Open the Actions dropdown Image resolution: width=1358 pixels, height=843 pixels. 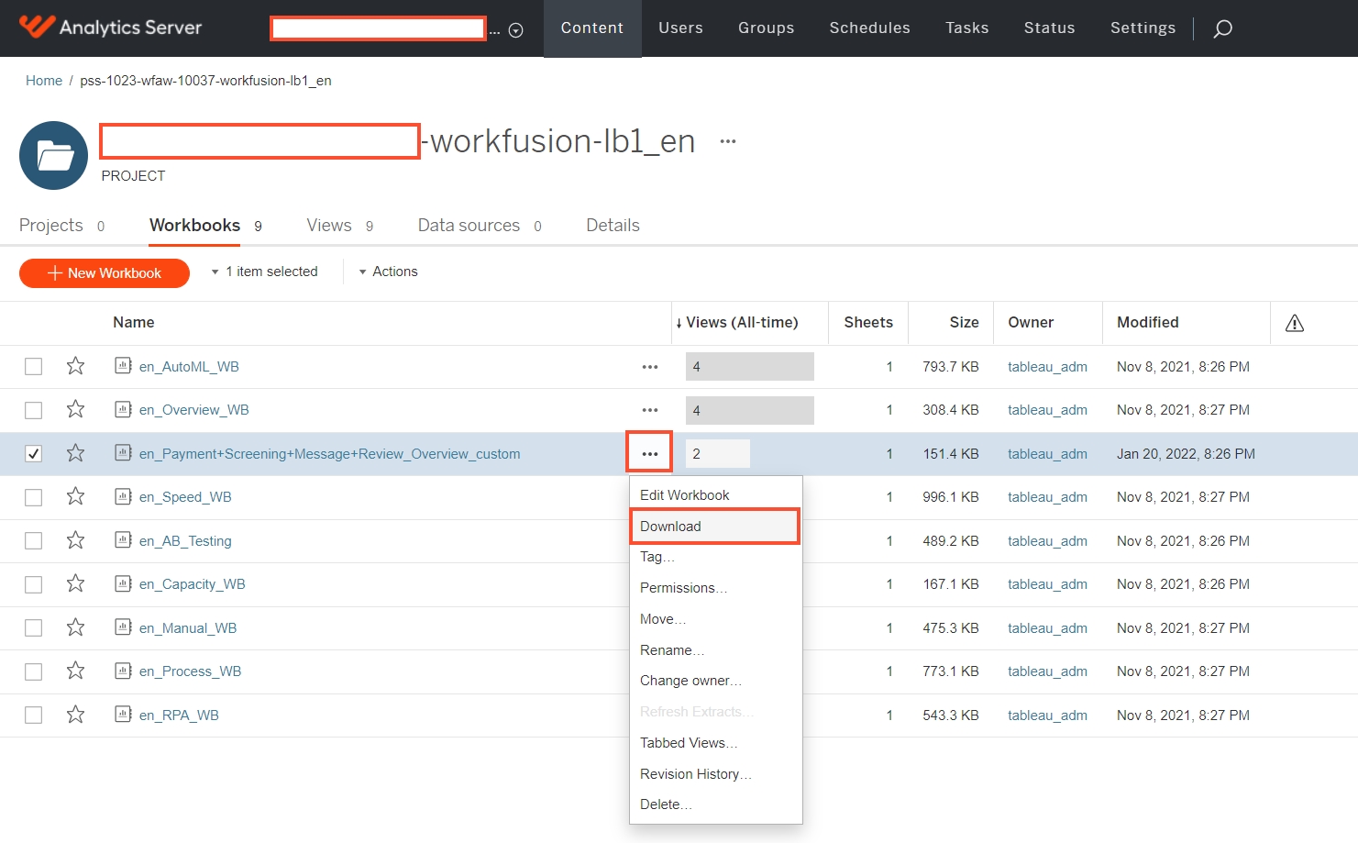coord(389,272)
